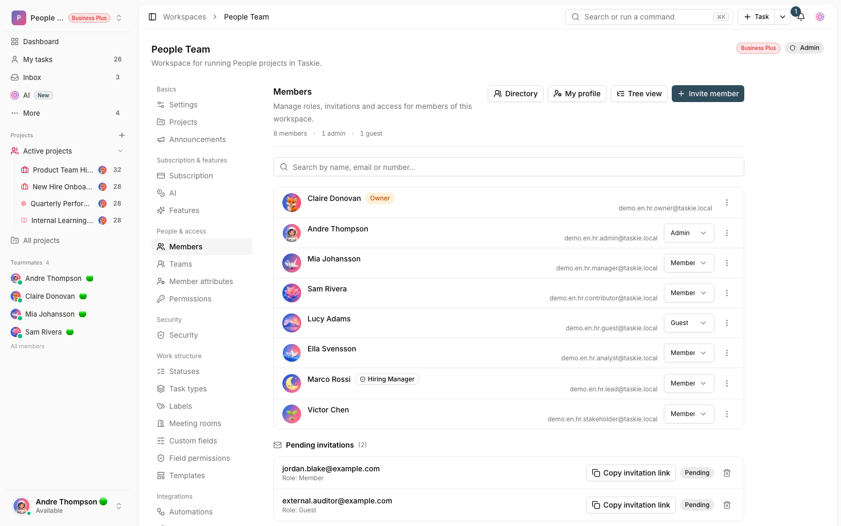Copy invitation link for jordan.blake@example.com

click(x=631, y=473)
